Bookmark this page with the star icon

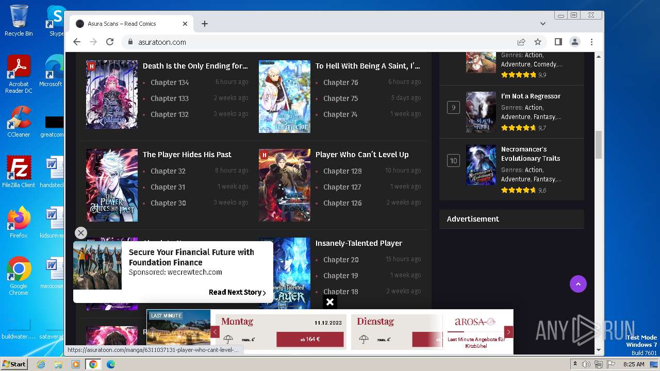click(538, 42)
